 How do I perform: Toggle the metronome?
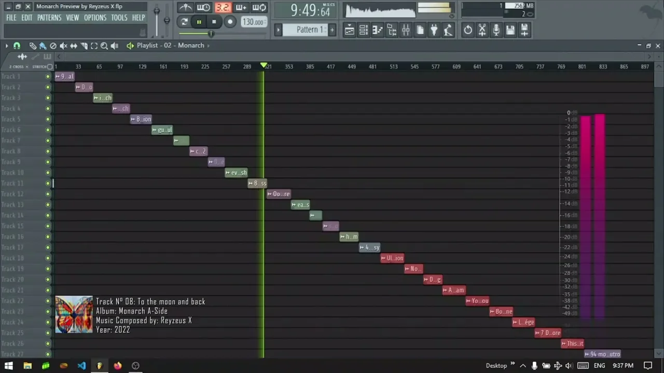click(x=185, y=7)
